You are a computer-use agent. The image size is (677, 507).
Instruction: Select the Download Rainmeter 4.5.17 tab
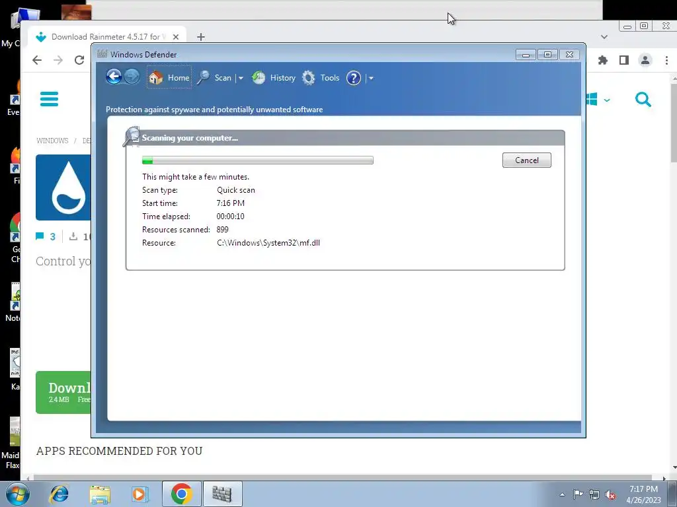coord(106,37)
